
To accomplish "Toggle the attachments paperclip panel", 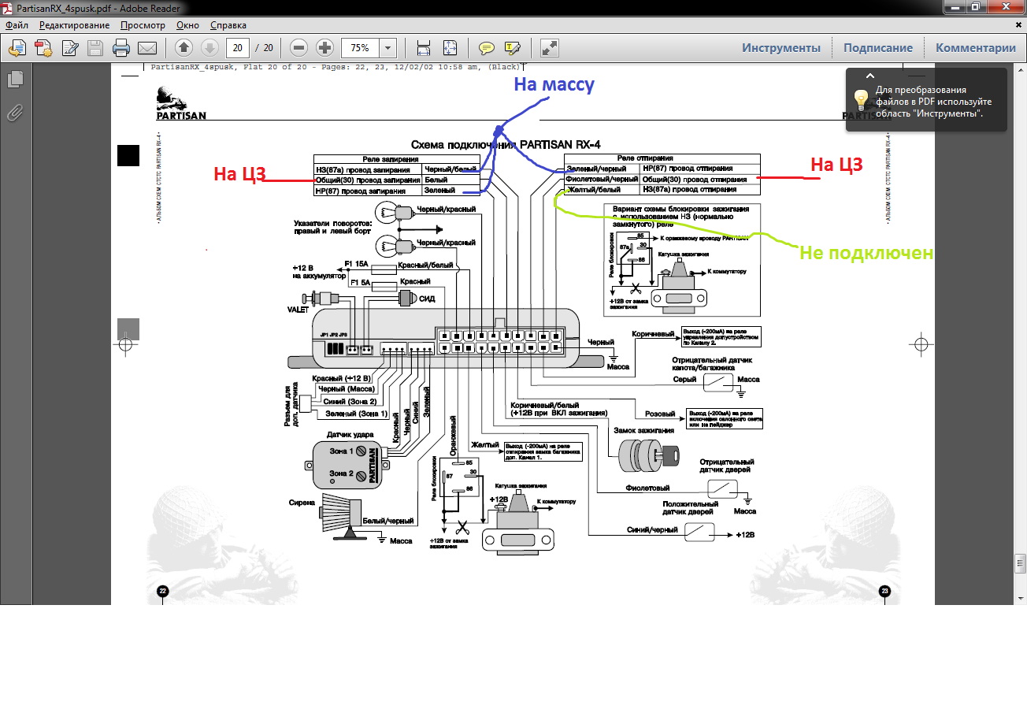I will pos(15,113).
